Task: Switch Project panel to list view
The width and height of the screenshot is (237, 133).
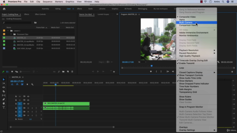Action: pyautogui.click(x=7, y=72)
